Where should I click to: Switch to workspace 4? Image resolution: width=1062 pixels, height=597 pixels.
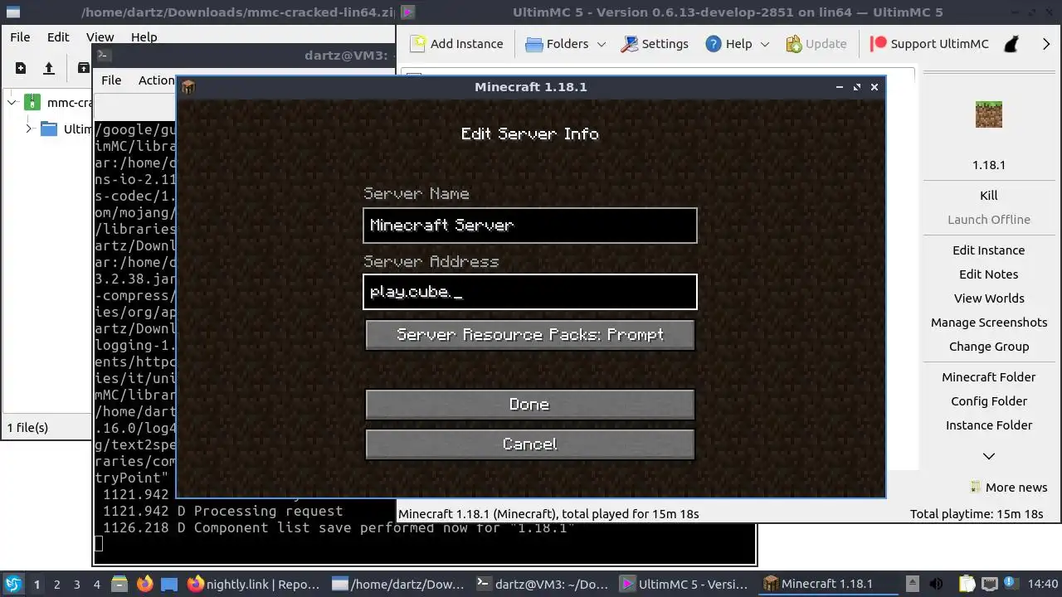coord(96,584)
